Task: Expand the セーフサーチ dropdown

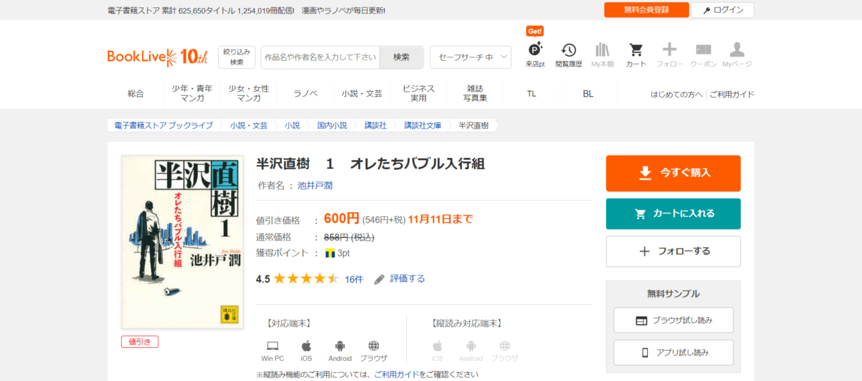Action: [470, 57]
